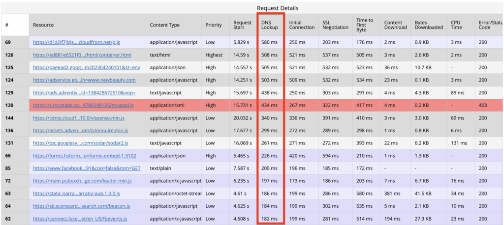Click the Content Download column header
The image size is (504, 225).
(x=395, y=25)
